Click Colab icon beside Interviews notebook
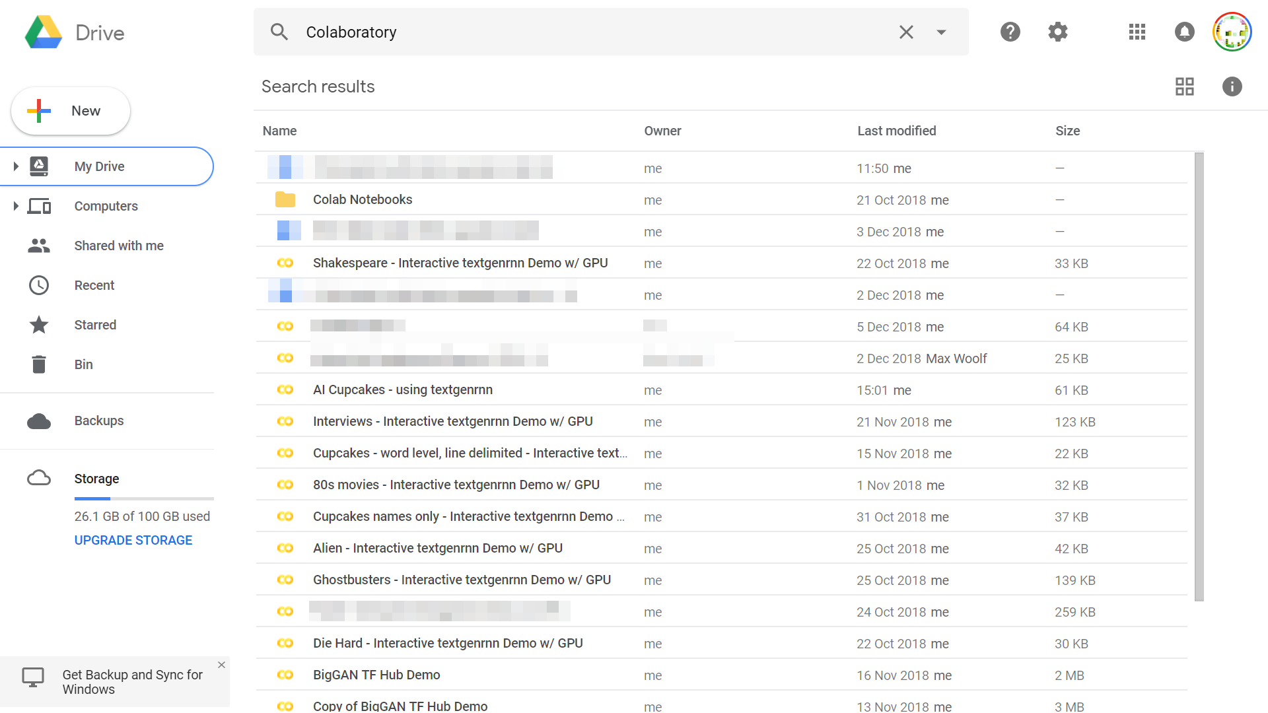The image size is (1268, 713). click(x=285, y=421)
